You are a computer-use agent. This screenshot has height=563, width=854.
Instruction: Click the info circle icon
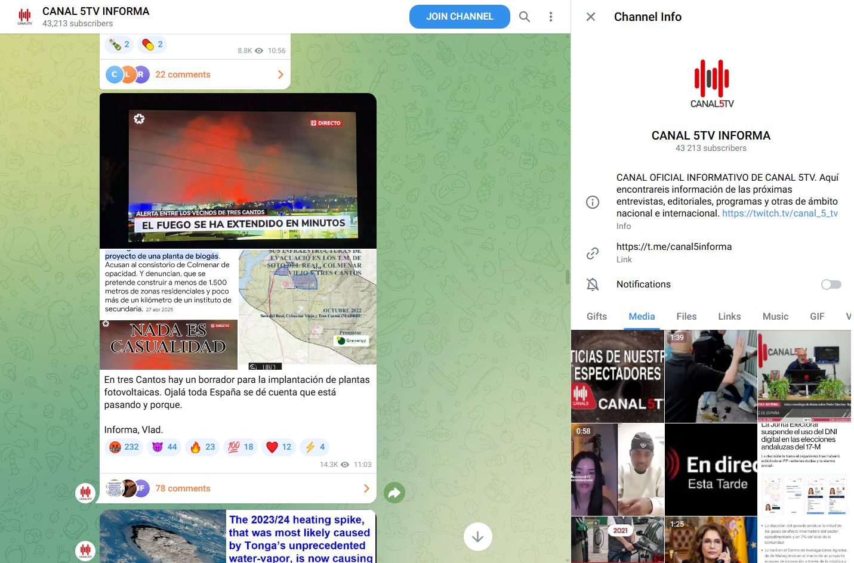coord(592,202)
